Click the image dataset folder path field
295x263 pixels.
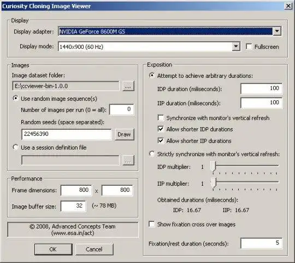point(66,86)
